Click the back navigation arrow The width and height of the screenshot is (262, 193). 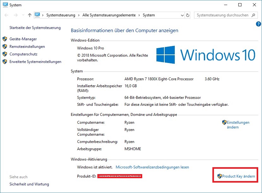6,15
